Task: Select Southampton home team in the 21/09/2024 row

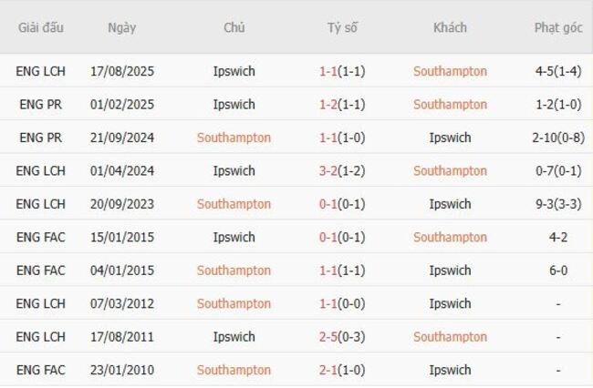Action: [234, 138]
